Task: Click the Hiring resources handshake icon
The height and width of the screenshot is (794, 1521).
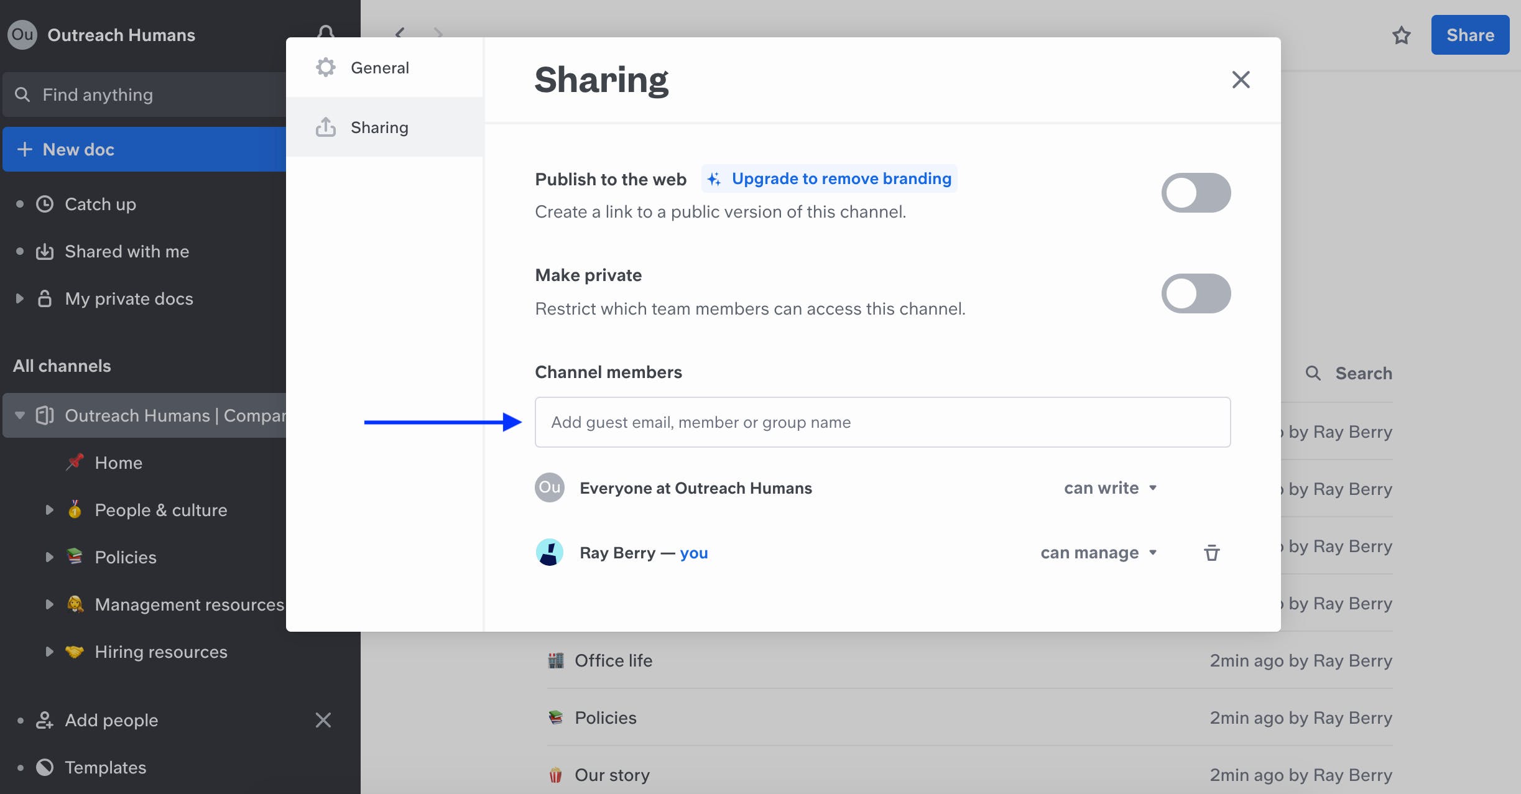Action: (x=75, y=651)
